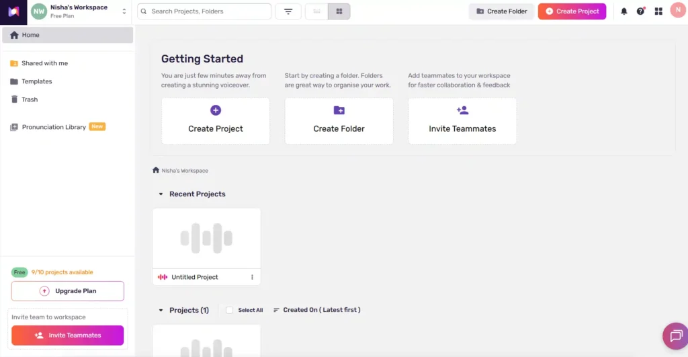
Task: Open the chat support bubble
Action: [x=676, y=336]
